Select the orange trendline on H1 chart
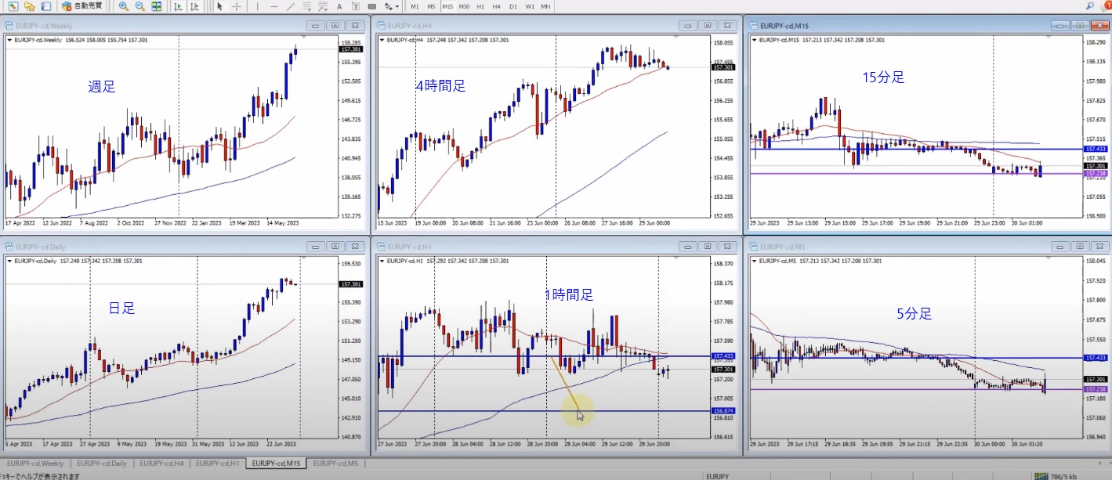1112x480 pixels. [566, 385]
